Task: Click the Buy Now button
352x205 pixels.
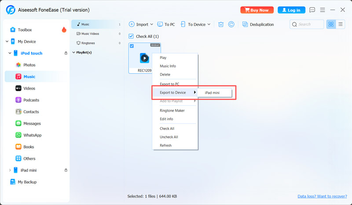Action: pos(257,10)
